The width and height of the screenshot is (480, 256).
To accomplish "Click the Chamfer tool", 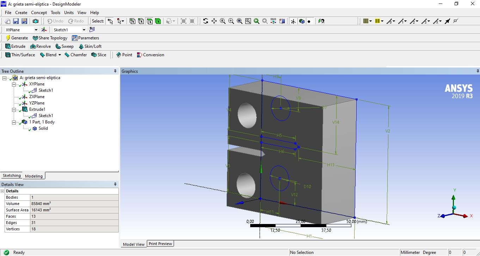I will (x=75, y=55).
